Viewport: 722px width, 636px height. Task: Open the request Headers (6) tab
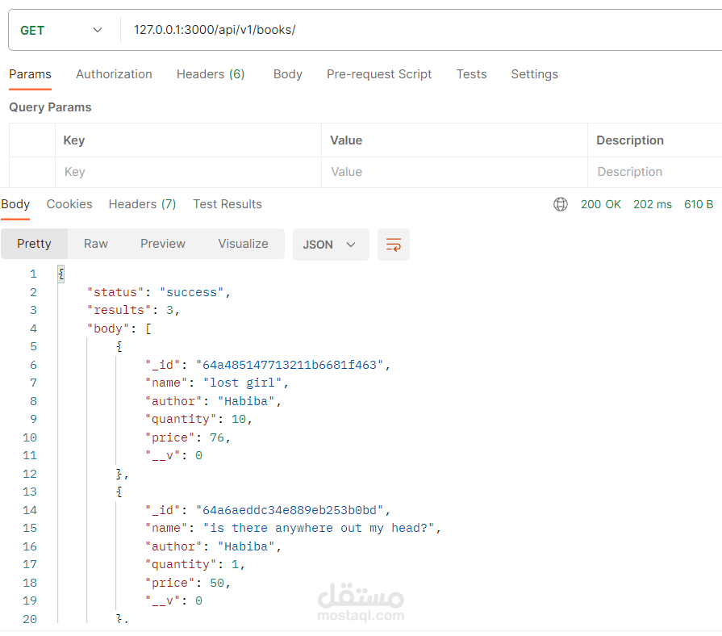pyautogui.click(x=211, y=74)
